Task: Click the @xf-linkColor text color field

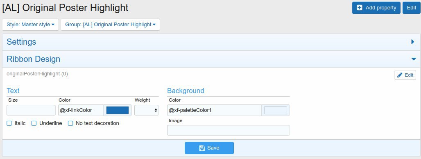Action: pyautogui.click(x=81, y=110)
